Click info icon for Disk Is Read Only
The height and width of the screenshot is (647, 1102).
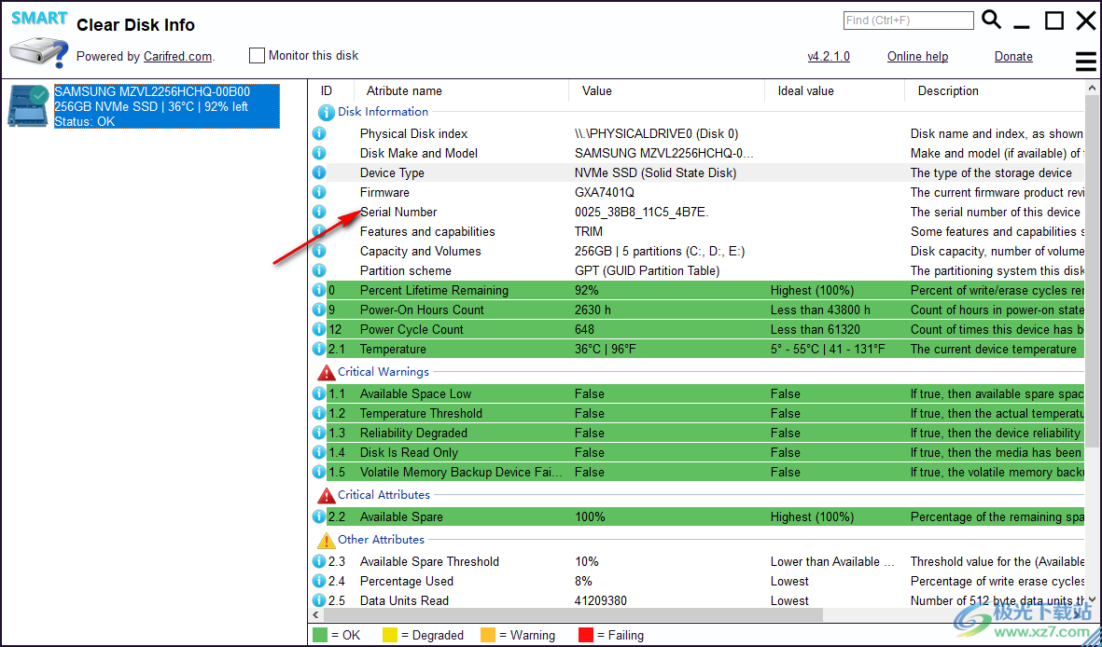(x=319, y=453)
